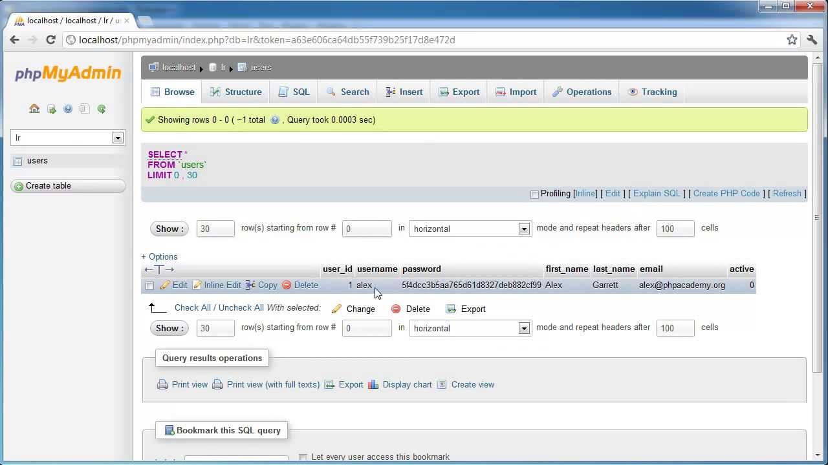This screenshot has height=465, width=828.
Task: Click green plus Create table icon
Action: tap(19, 186)
